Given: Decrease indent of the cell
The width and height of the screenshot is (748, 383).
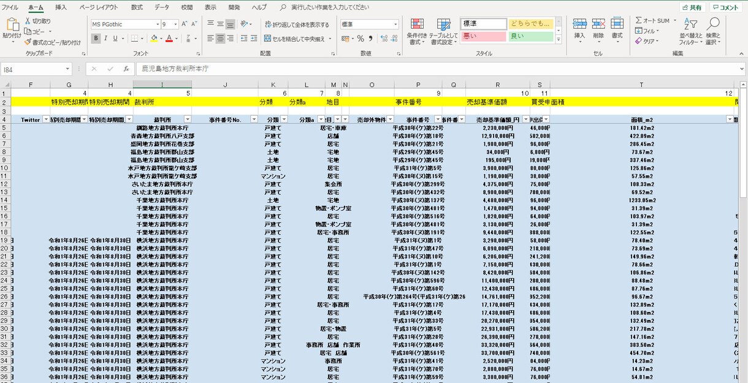Looking at the screenshot, I should pyautogui.click(x=243, y=38).
